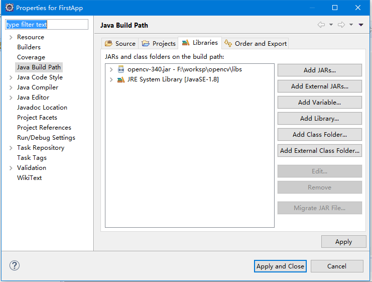Click the help question mark icon

click(x=14, y=266)
